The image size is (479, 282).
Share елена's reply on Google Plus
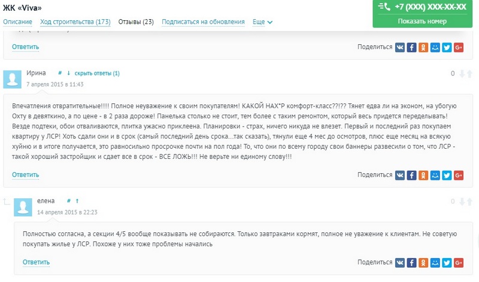tap(459, 262)
